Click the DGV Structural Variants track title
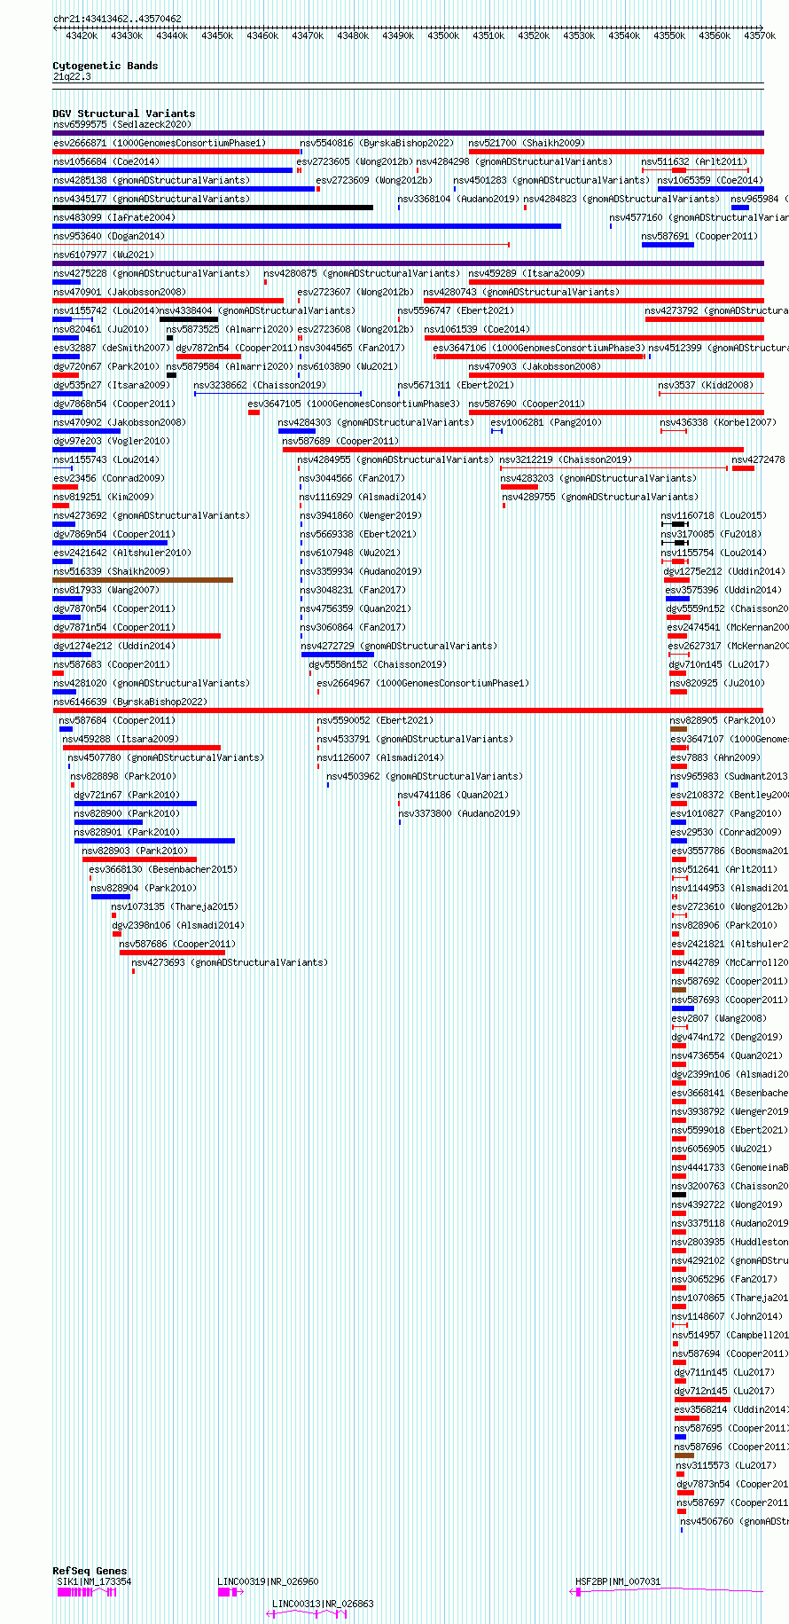 (x=124, y=114)
